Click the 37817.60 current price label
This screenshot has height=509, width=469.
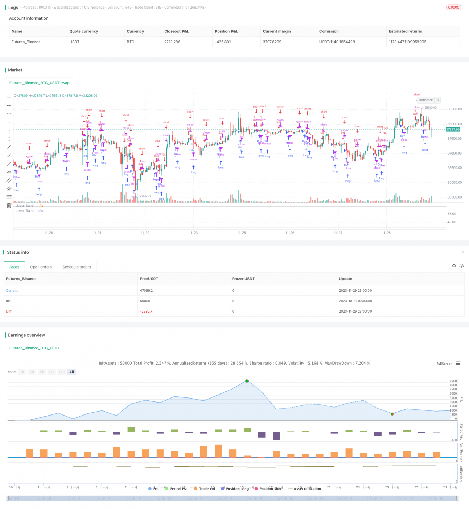pos(453,129)
